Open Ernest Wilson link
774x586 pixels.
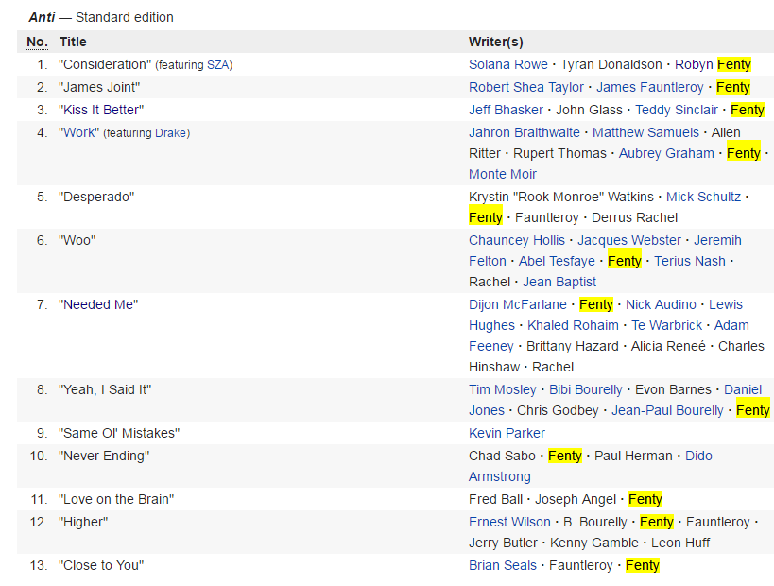[509, 523]
